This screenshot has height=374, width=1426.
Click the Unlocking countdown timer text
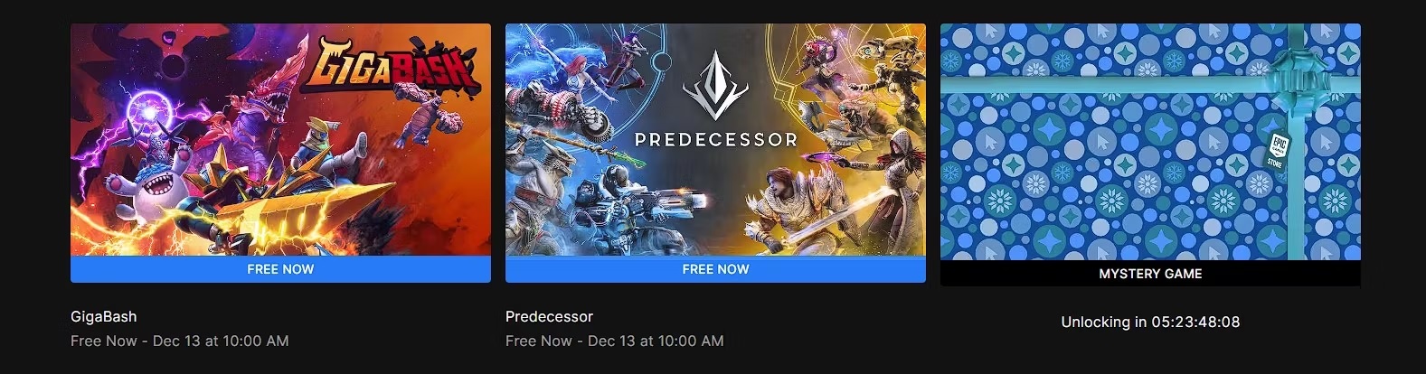point(1150,322)
